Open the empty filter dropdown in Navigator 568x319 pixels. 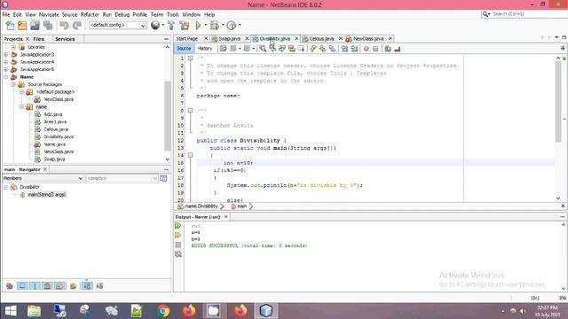click(122, 178)
